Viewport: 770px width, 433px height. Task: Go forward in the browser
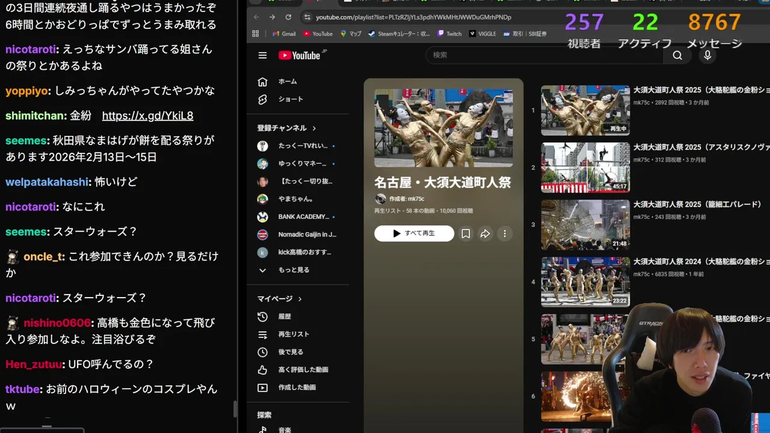pyautogui.click(x=272, y=17)
